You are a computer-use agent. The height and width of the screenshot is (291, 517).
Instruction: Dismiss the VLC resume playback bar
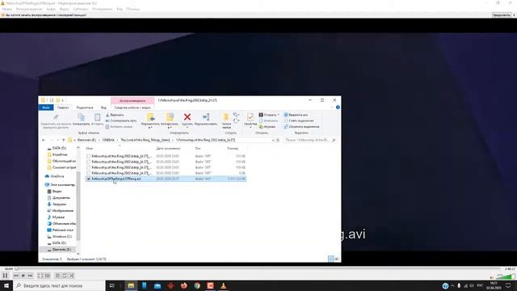pos(514,15)
